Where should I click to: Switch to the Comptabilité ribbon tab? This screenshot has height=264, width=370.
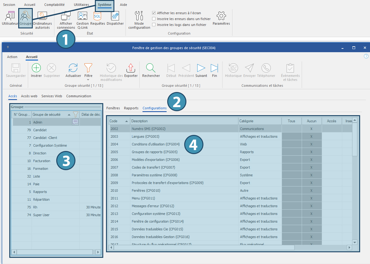point(54,5)
